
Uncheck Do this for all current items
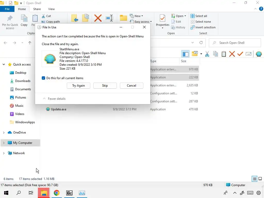(x=43, y=78)
